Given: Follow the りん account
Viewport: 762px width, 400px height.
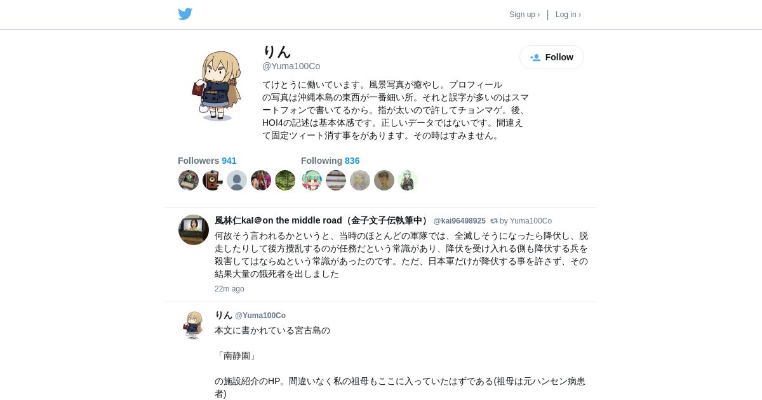Looking at the screenshot, I should click(552, 57).
